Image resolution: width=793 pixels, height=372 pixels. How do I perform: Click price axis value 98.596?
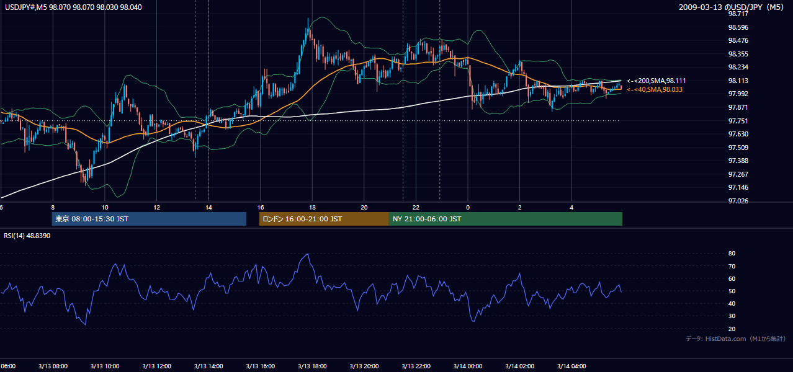(x=738, y=27)
